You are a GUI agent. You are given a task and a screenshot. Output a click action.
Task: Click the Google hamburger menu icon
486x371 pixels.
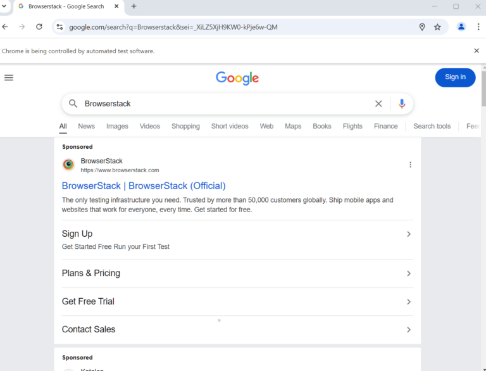[x=9, y=78]
